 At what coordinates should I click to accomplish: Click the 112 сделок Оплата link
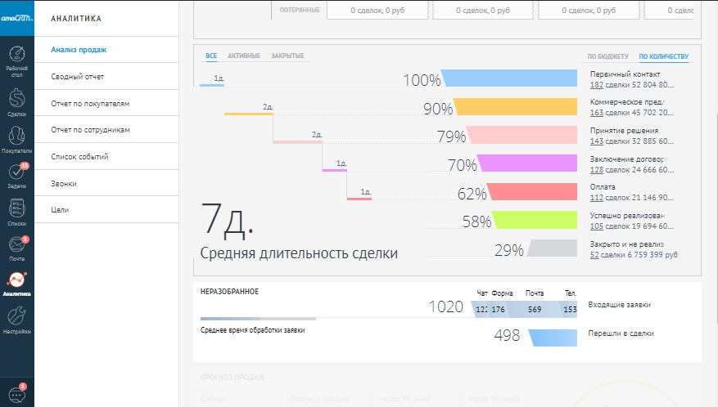[x=597, y=198]
